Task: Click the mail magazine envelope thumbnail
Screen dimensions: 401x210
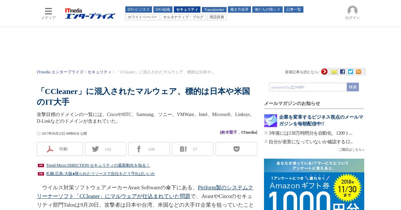Action: (x=271, y=121)
